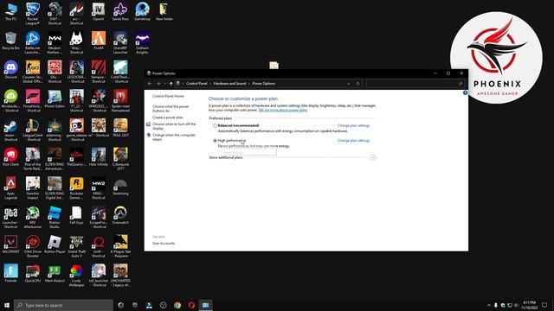Click Tell me more about power plans link
Viewport: 554px width, 311px height.
point(283,110)
